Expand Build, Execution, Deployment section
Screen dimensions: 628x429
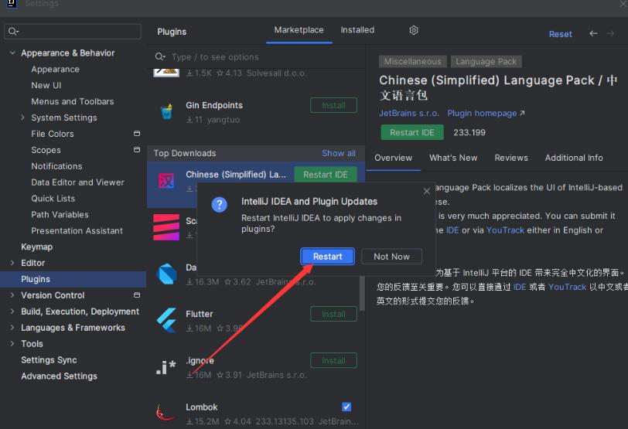12,311
